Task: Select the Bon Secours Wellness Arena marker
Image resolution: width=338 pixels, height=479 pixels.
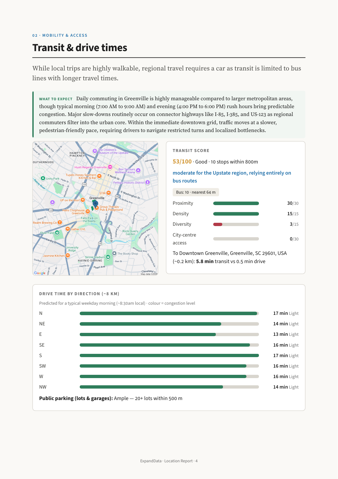Action: 138,170
